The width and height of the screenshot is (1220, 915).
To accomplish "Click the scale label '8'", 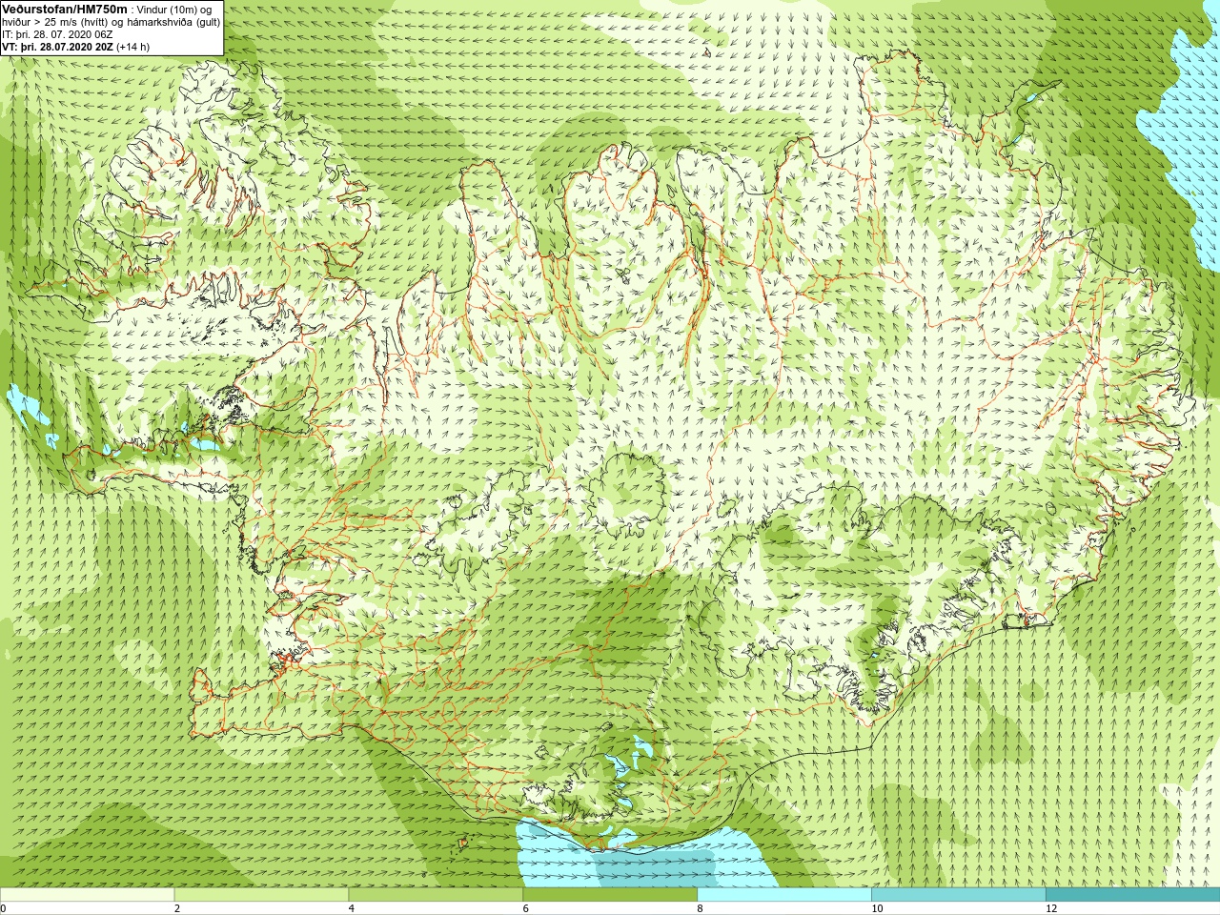I will pos(701,908).
